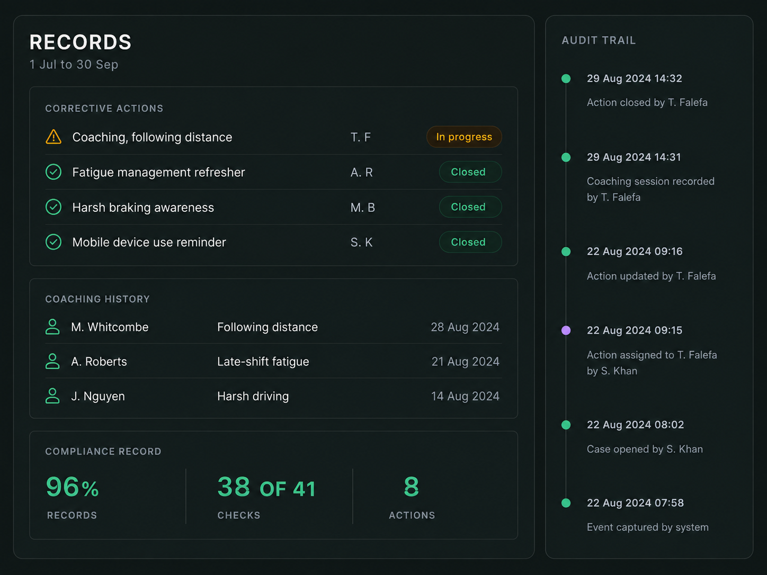This screenshot has width=767, height=575.
Task: Click the warning triangle icon for Coaching
Action: (53, 137)
